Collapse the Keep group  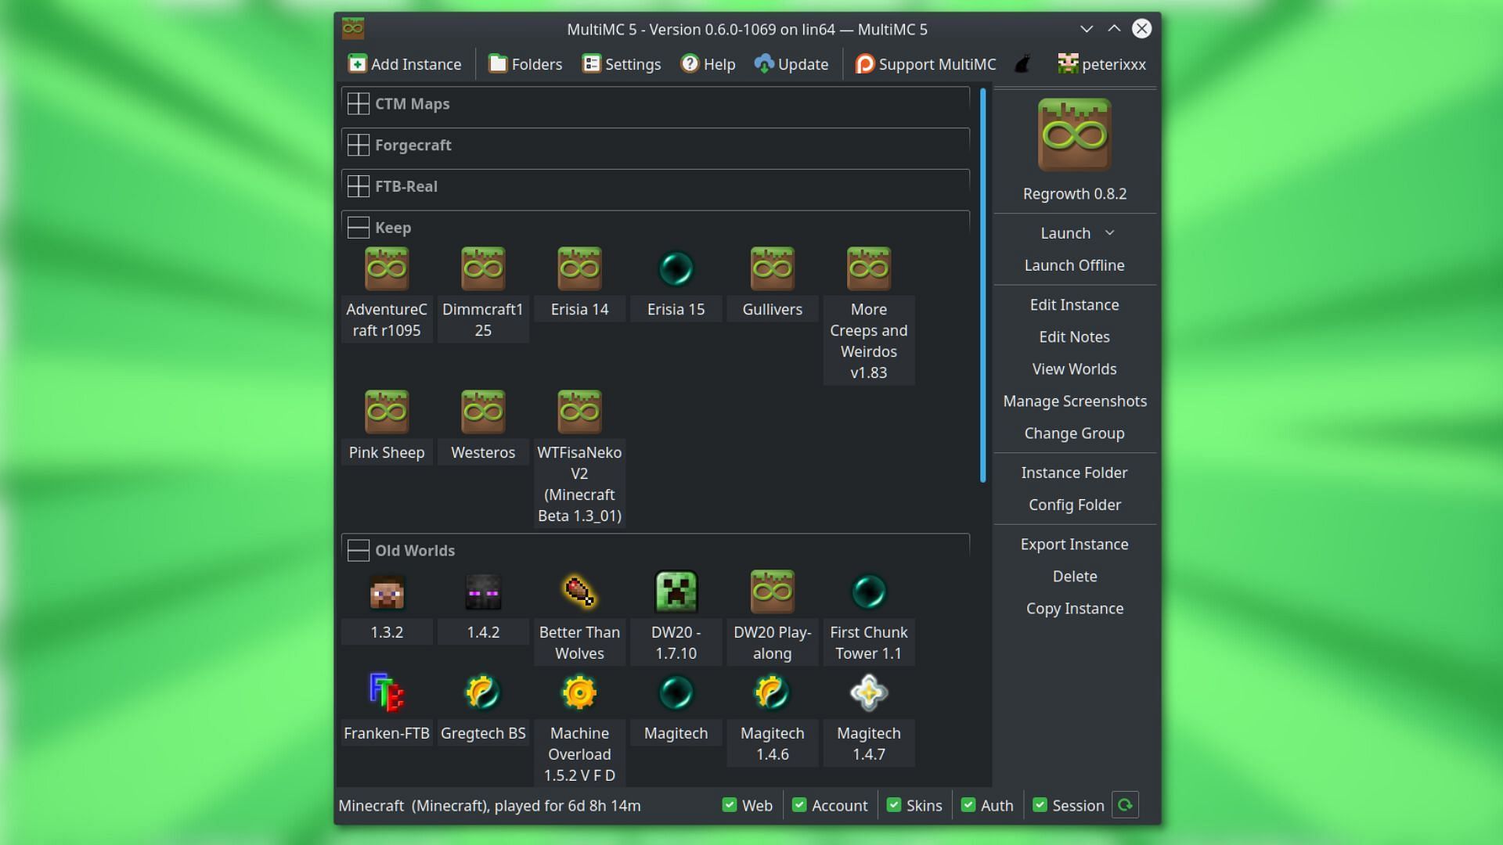[357, 227]
